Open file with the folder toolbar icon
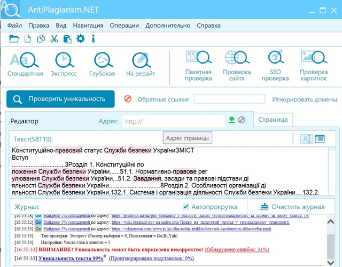Screen dimensions: 342x267 coord(14,39)
